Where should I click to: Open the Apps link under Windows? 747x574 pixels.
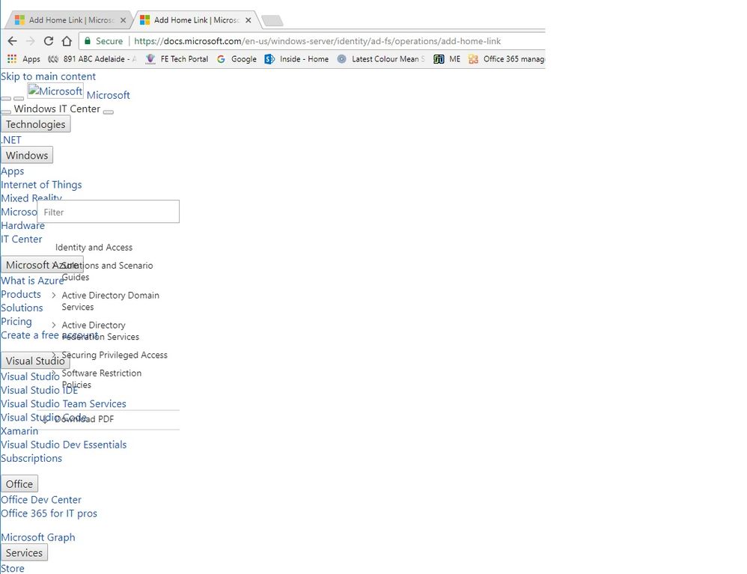tap(13, 171)
